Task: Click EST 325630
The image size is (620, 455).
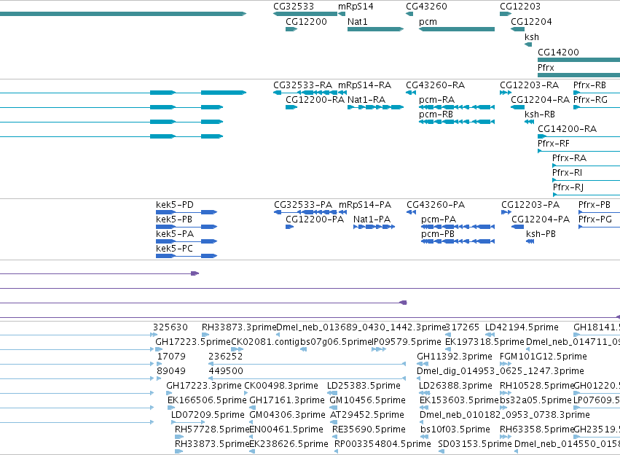Action: tap(170, 327)
